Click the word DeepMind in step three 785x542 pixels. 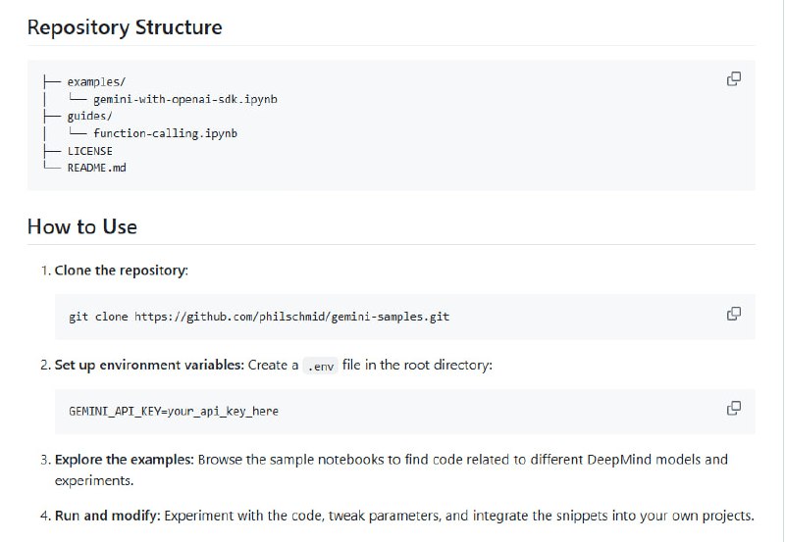[x=624, y=459]
